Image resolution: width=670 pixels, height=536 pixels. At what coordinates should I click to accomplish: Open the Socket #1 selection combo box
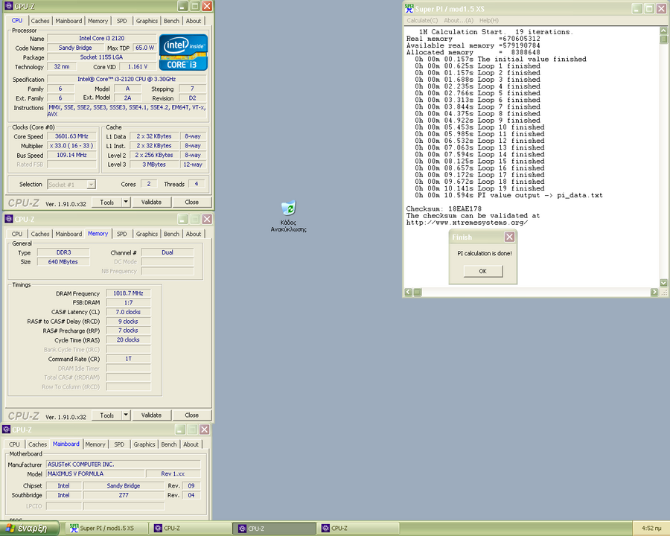coord(71,184)
